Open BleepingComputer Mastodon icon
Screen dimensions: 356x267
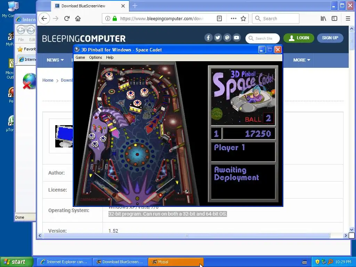click(x=227, y=38)
